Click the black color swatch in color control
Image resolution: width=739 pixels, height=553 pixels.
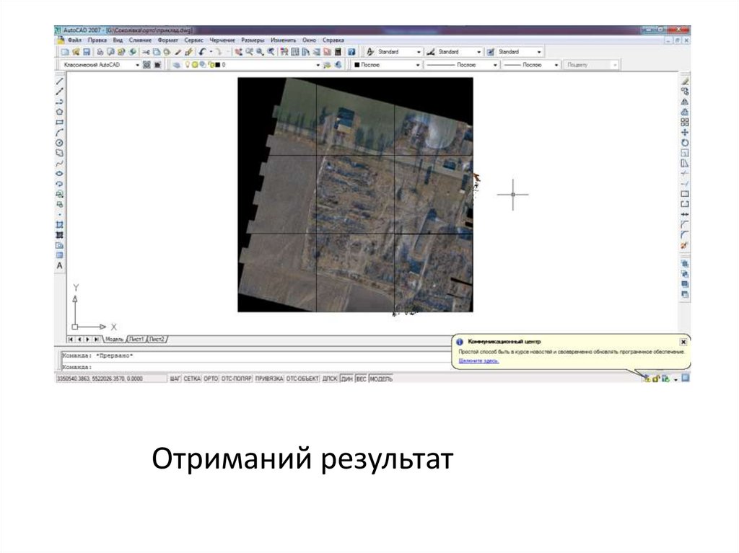[357, 65]
